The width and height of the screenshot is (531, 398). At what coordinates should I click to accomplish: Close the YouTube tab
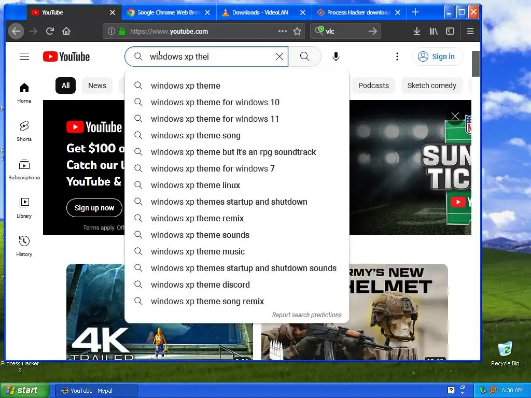pyautogui.click(x=113, y=12)
